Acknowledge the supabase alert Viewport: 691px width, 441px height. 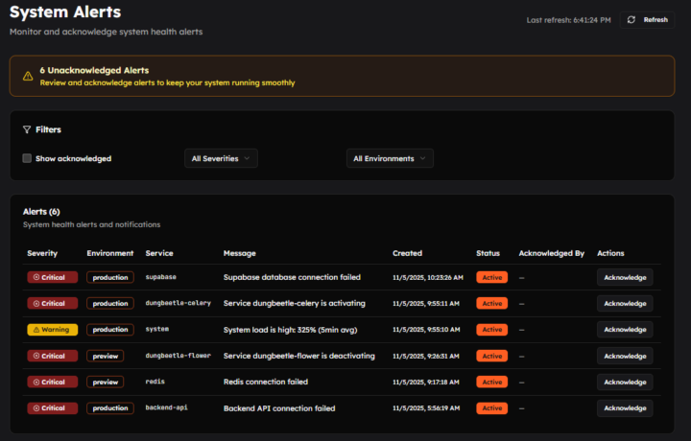pyautogui.click(x=625, y=277)
